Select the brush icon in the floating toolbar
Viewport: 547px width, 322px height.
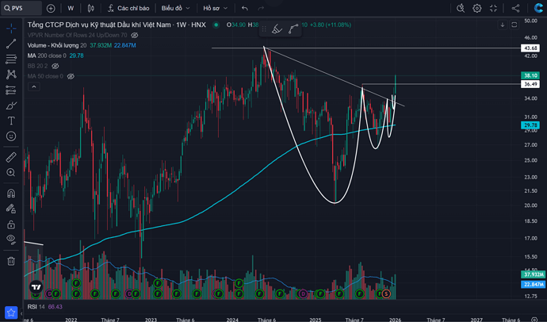[x=277, y=29]
